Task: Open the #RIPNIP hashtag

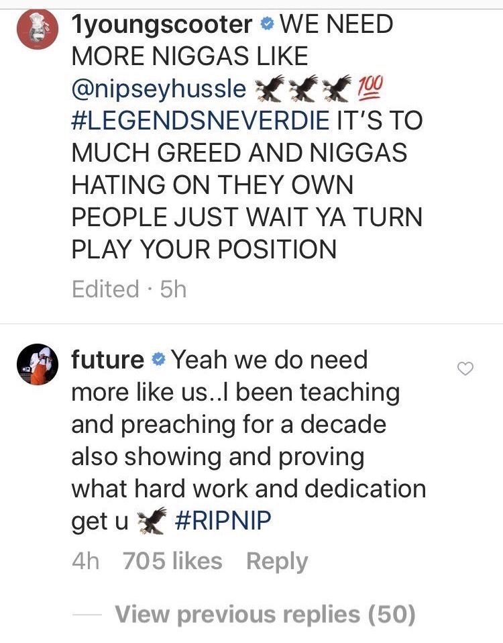Action: pos(223,521)
